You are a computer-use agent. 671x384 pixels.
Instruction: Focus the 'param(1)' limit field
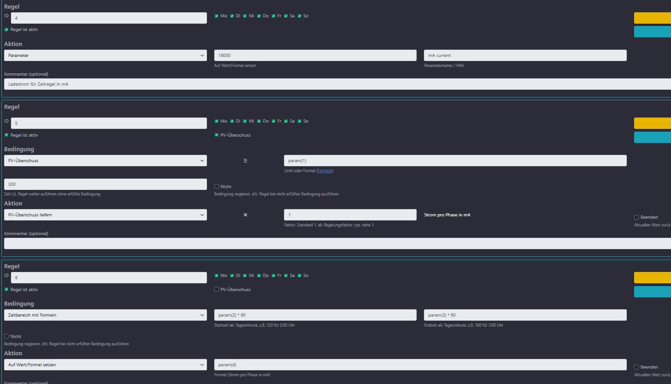[455, 161]
